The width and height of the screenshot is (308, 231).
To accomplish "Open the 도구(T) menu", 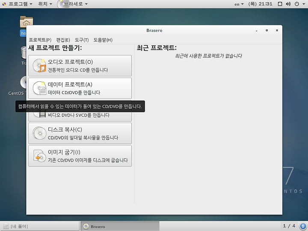I will click(82, 40).
